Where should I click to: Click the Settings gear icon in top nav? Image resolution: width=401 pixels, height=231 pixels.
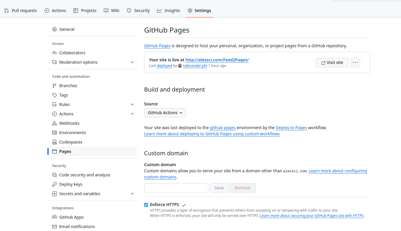190,11
